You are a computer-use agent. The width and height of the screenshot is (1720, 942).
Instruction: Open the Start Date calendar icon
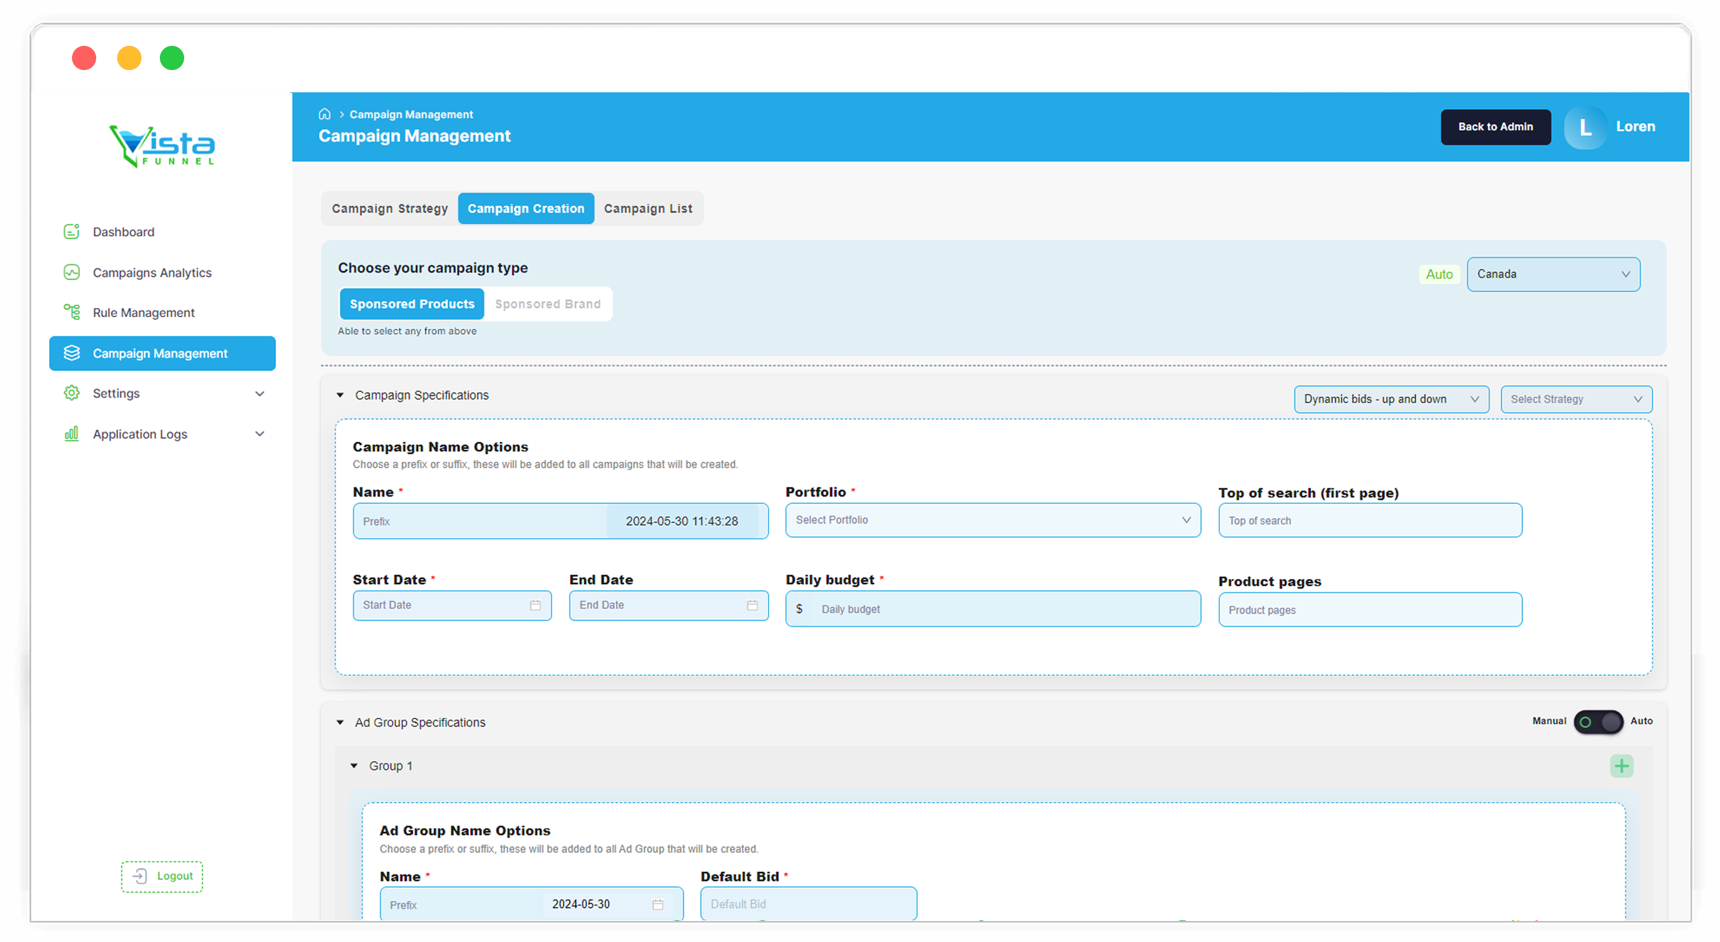click(x=535, y=606)
